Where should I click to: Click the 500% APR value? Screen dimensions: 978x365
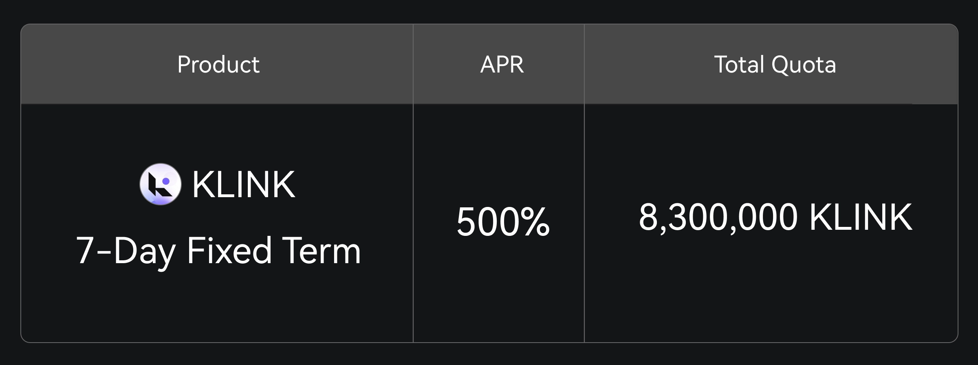[x=503, y=222]
